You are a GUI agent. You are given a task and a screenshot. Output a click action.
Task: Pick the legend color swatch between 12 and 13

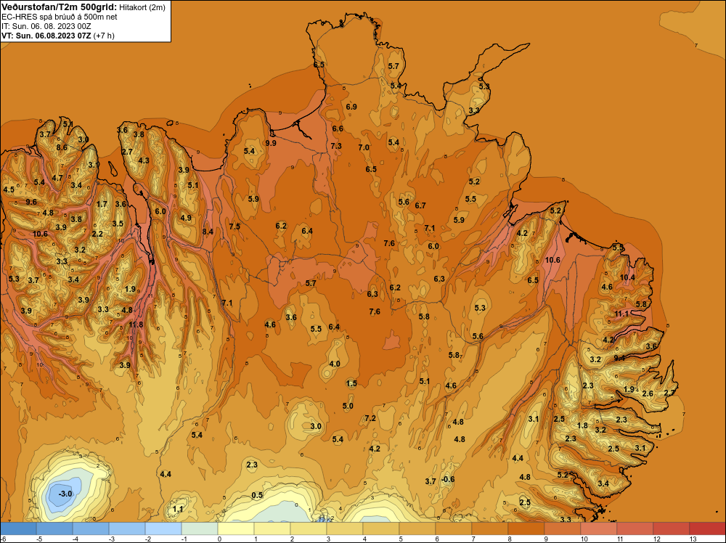pyautogui.click(x=671, y=528)
